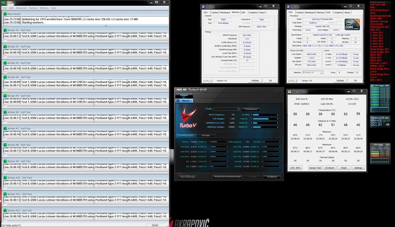Click the CPU-Z Memory window title icon
This screenshot has width=395, height=227.
coord(203,7)
